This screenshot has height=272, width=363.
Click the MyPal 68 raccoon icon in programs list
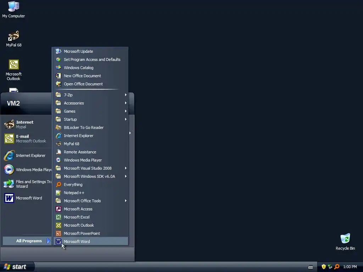[58, 144]
